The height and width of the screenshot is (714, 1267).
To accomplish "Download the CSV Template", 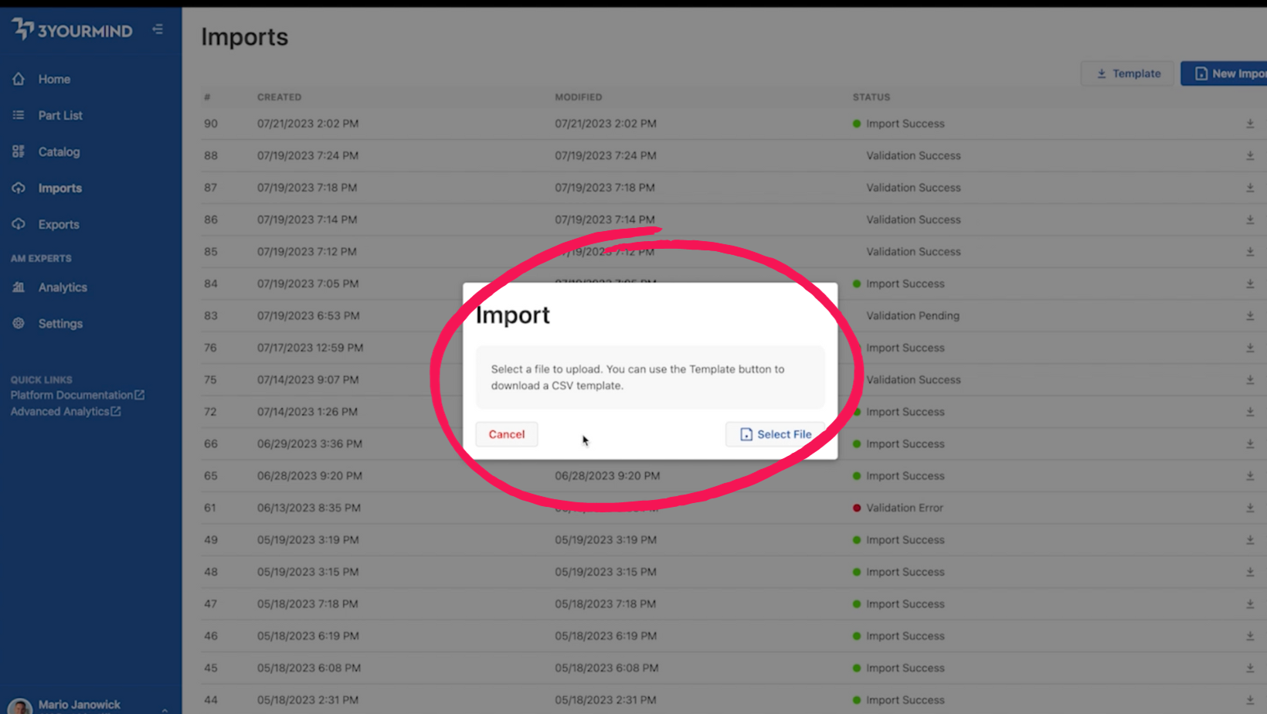I will (x=1126, y=73).
